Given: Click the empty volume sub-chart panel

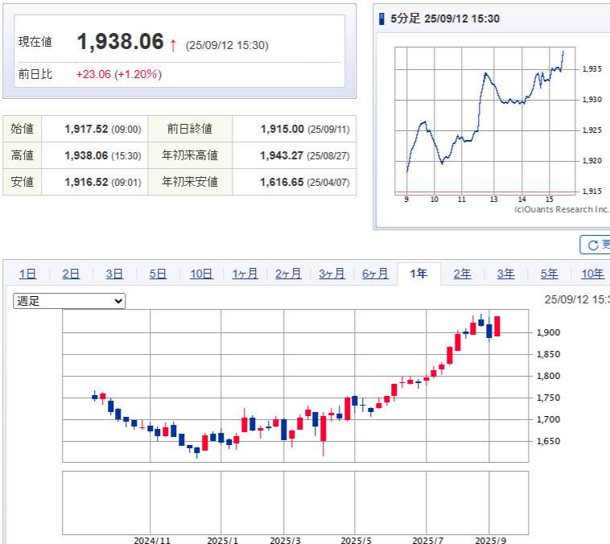Looking at the screenshot, I should [295, 503].
